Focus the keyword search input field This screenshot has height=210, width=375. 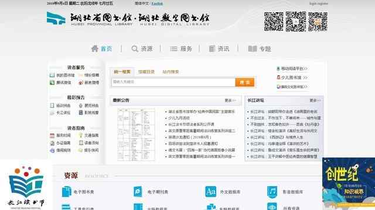point(173,82)
